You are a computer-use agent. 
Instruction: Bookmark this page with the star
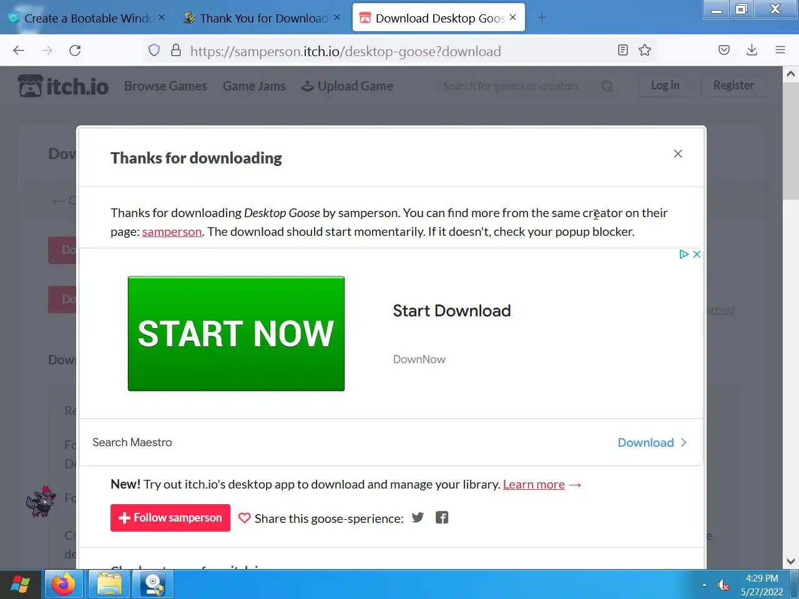[645, 51]
